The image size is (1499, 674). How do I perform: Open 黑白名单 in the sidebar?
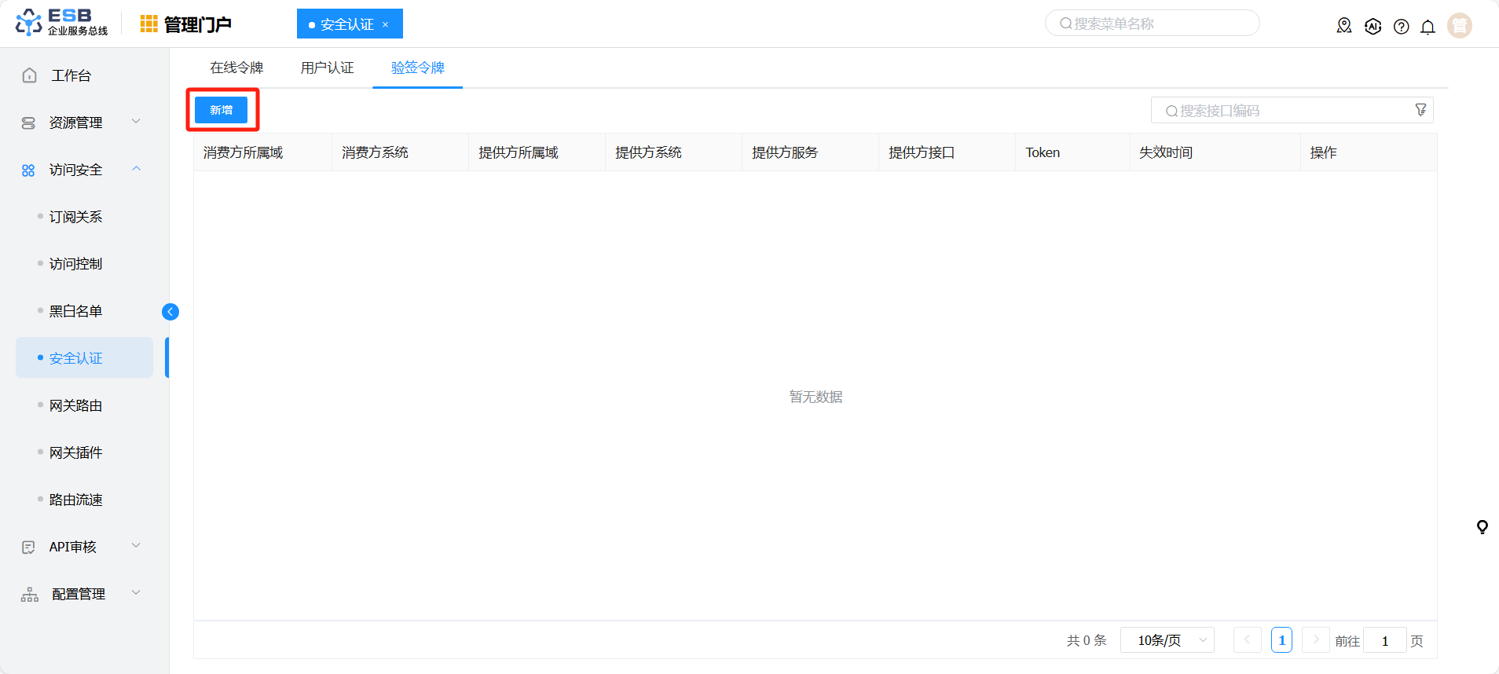pyautogui.click(x=76, y=311)
